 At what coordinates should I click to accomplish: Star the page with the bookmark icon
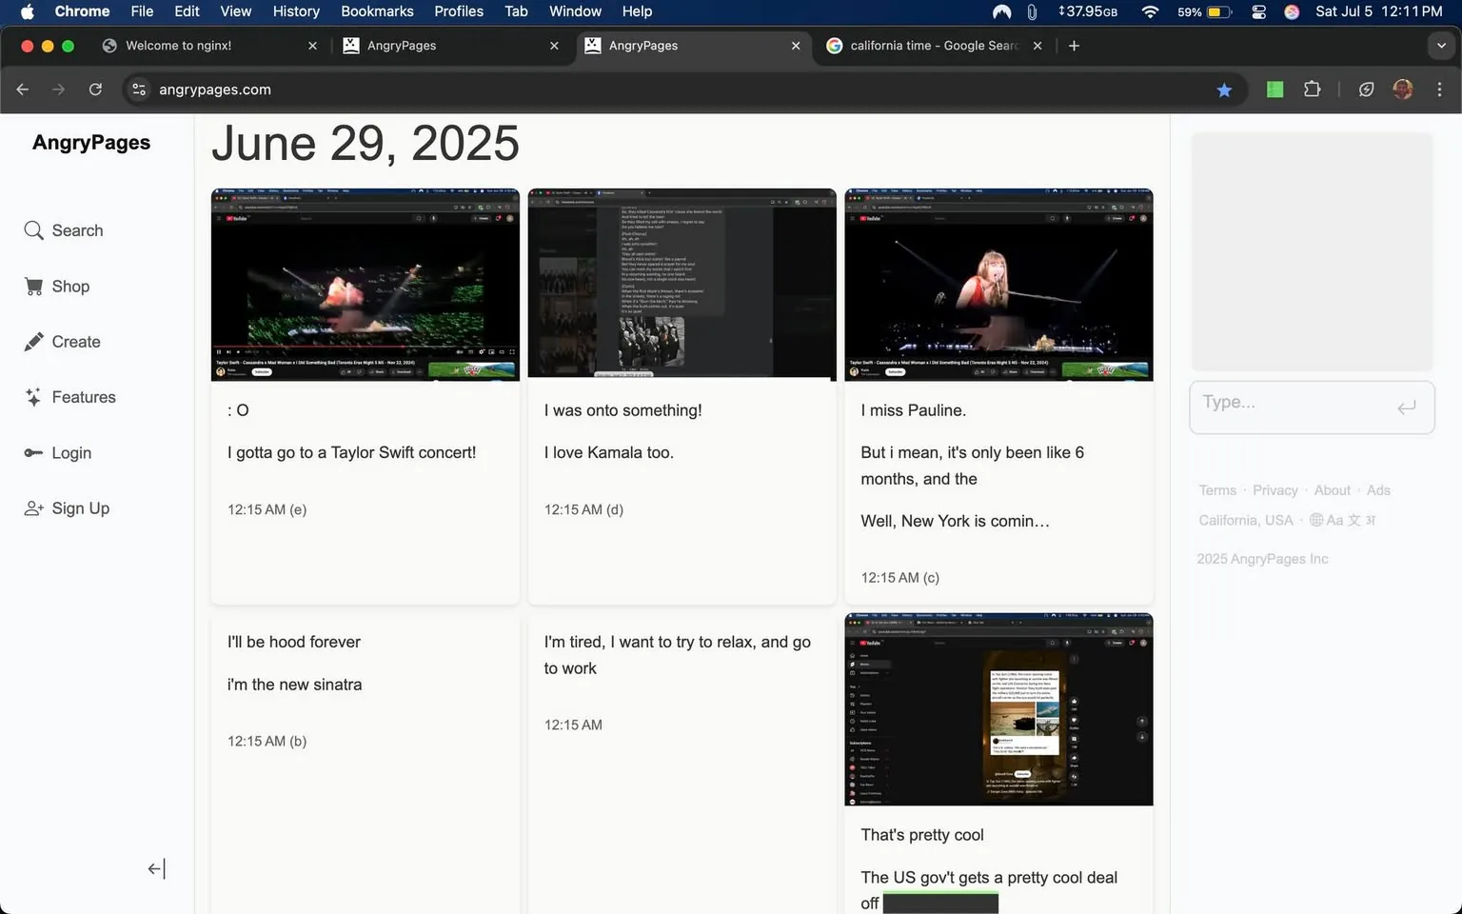tap(1224, 89)
